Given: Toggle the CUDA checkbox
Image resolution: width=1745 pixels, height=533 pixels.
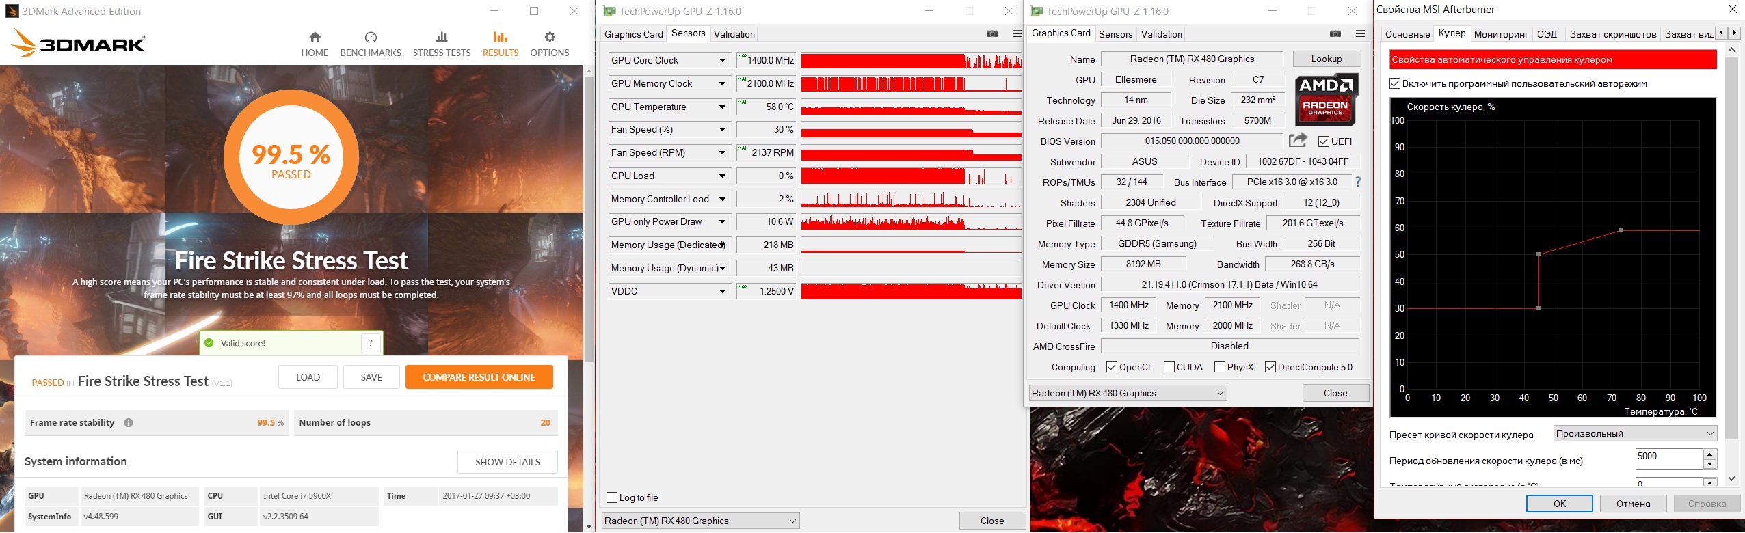Looking at the screenshot, I should [x=1169, y=367].
